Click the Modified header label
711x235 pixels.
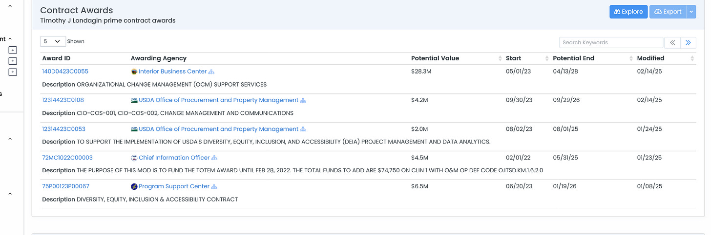650,58
